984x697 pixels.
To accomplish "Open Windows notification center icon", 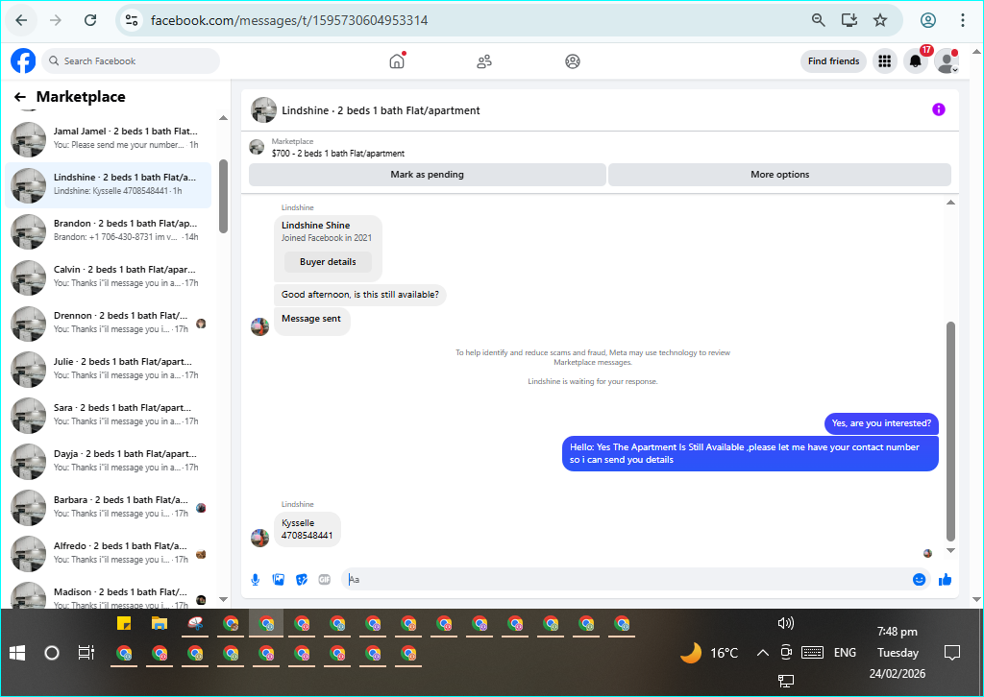I will tap(952, 653).
